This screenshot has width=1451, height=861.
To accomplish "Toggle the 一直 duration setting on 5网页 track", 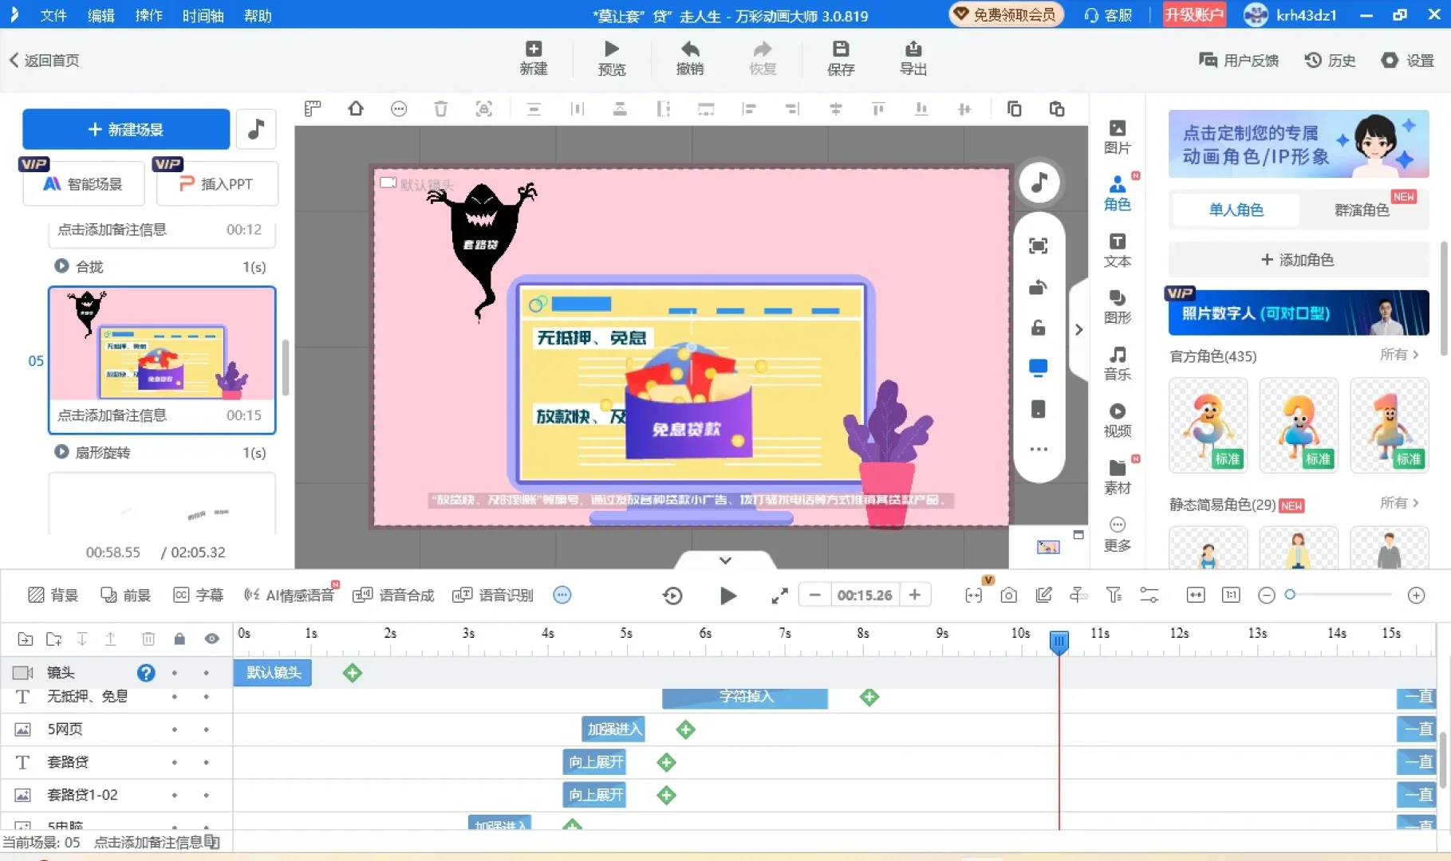I will point(1417,729).
